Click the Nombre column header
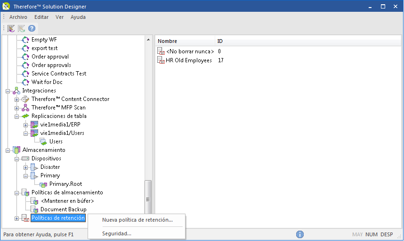Image resolution: width=404 pixels, height=241 pixels. (x=185, y=41)
